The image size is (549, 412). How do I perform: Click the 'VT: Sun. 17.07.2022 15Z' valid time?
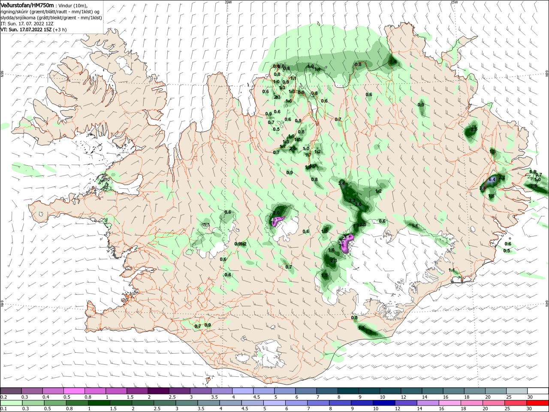(26, 30)
